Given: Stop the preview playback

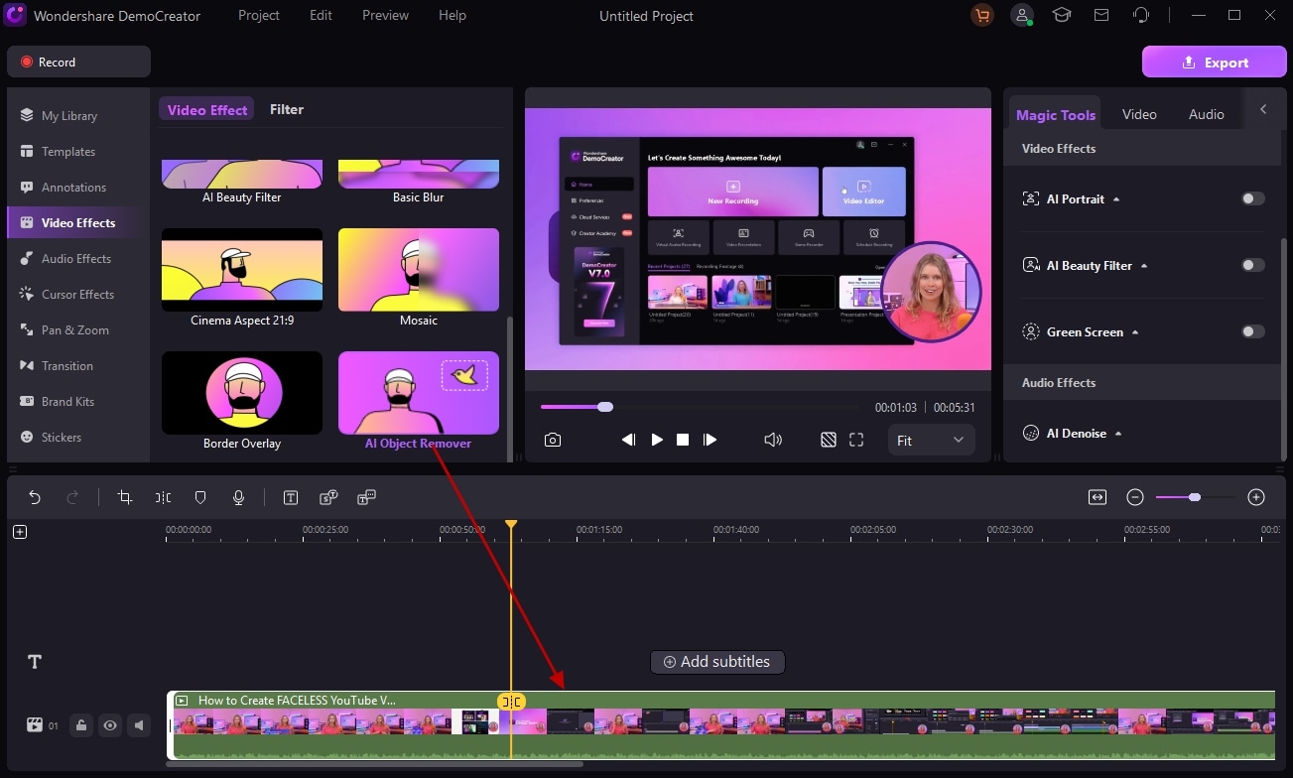Looking at the screenshot, I should point(683,440).
